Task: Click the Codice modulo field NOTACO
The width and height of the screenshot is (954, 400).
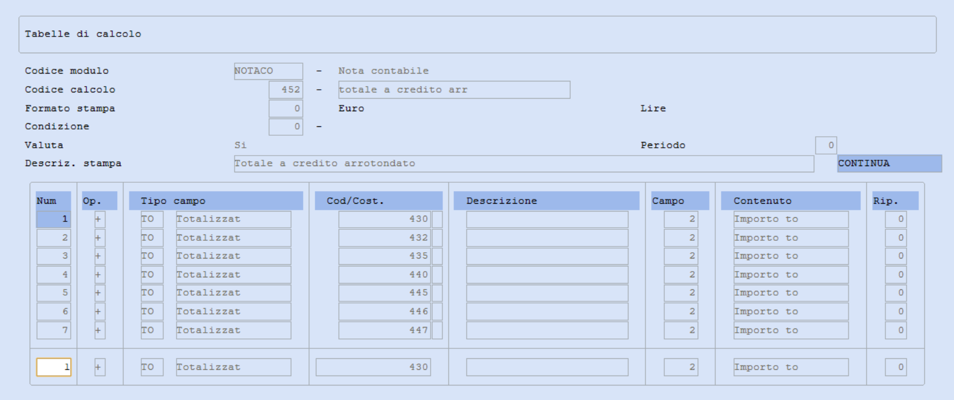Action: (x=268, y=71)
